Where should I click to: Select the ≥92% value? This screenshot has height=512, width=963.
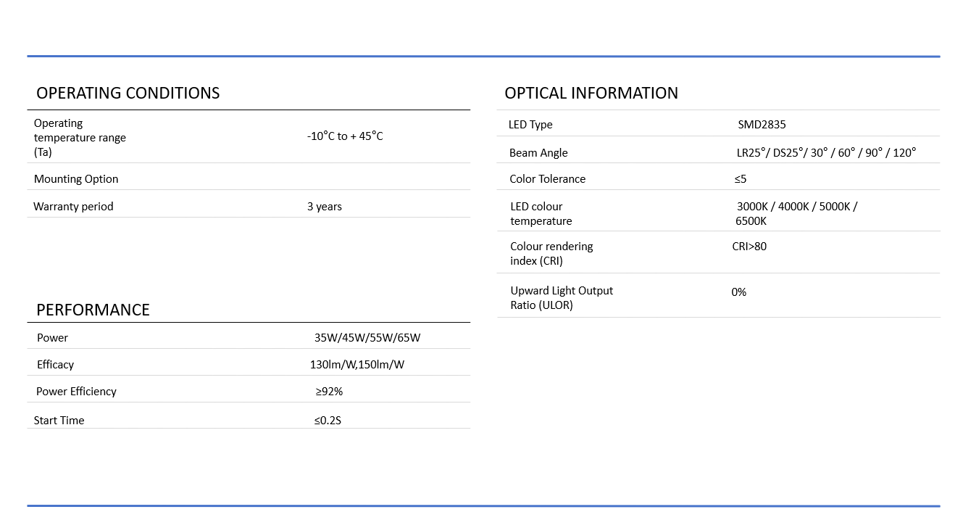[x=329, y=392]
